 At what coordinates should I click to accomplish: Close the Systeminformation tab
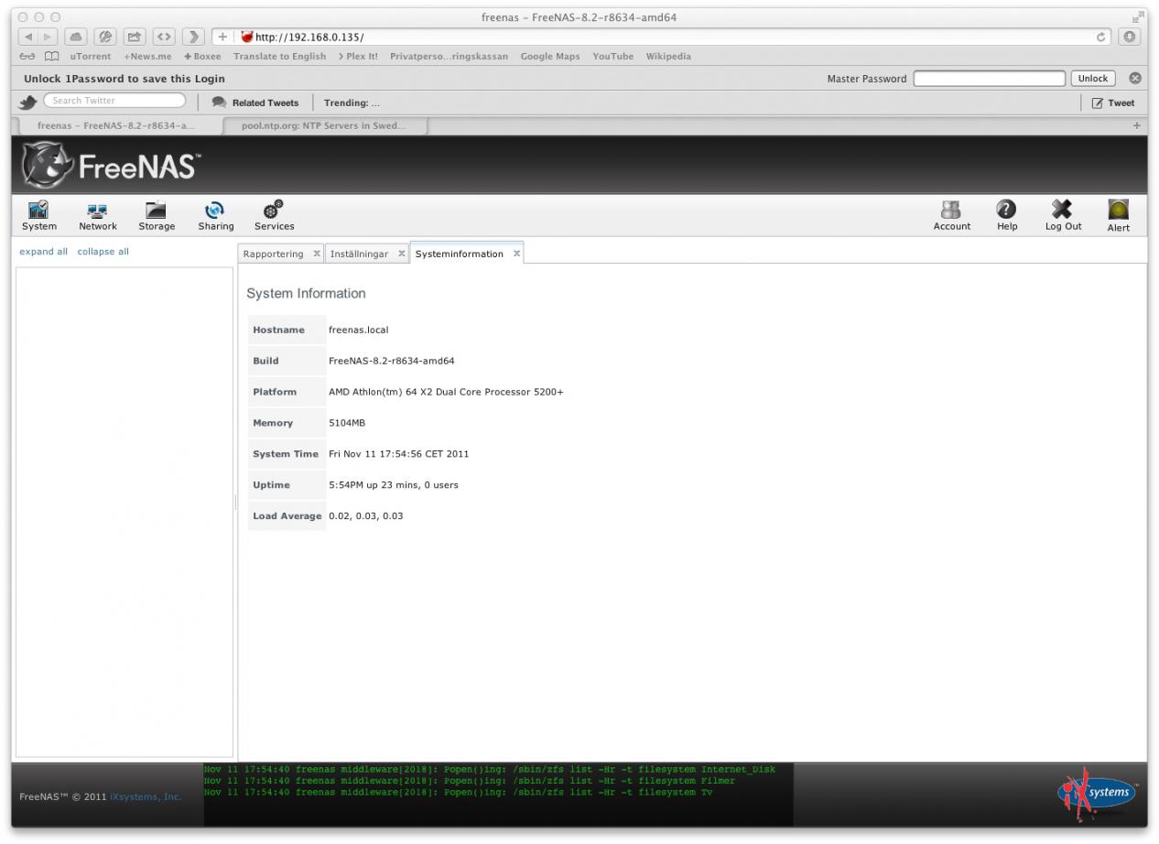pos(516,254)
